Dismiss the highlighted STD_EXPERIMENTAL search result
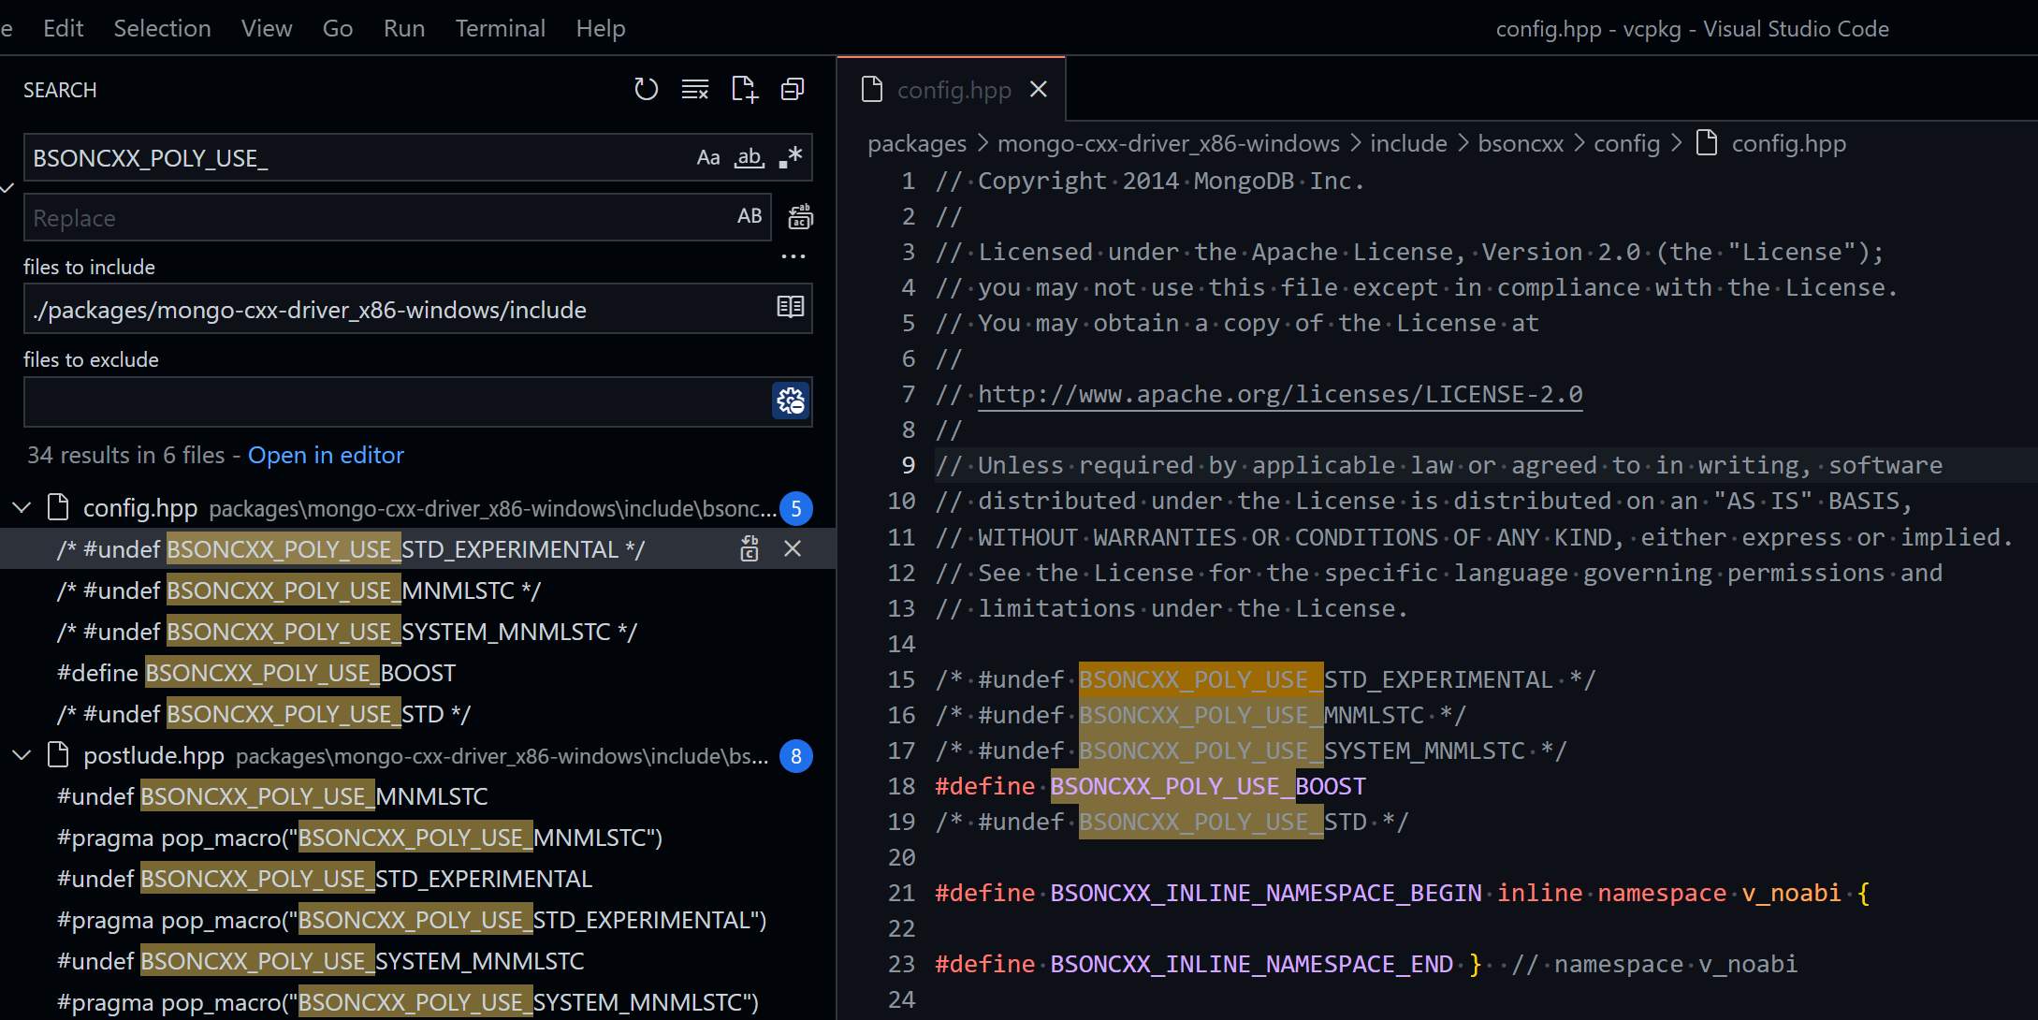The width and height of the screenshot is (2038, 1020). (793, 549)
